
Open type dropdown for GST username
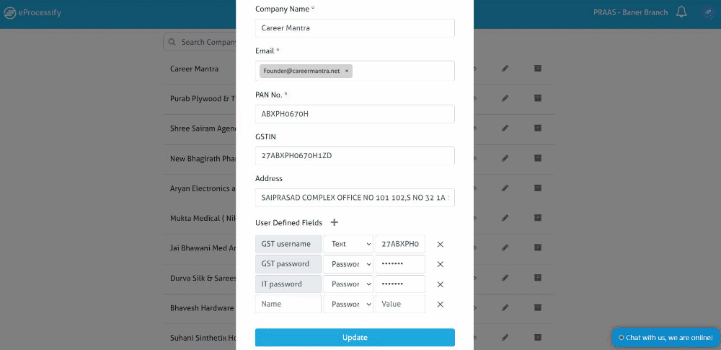click(x=348, y=244)
